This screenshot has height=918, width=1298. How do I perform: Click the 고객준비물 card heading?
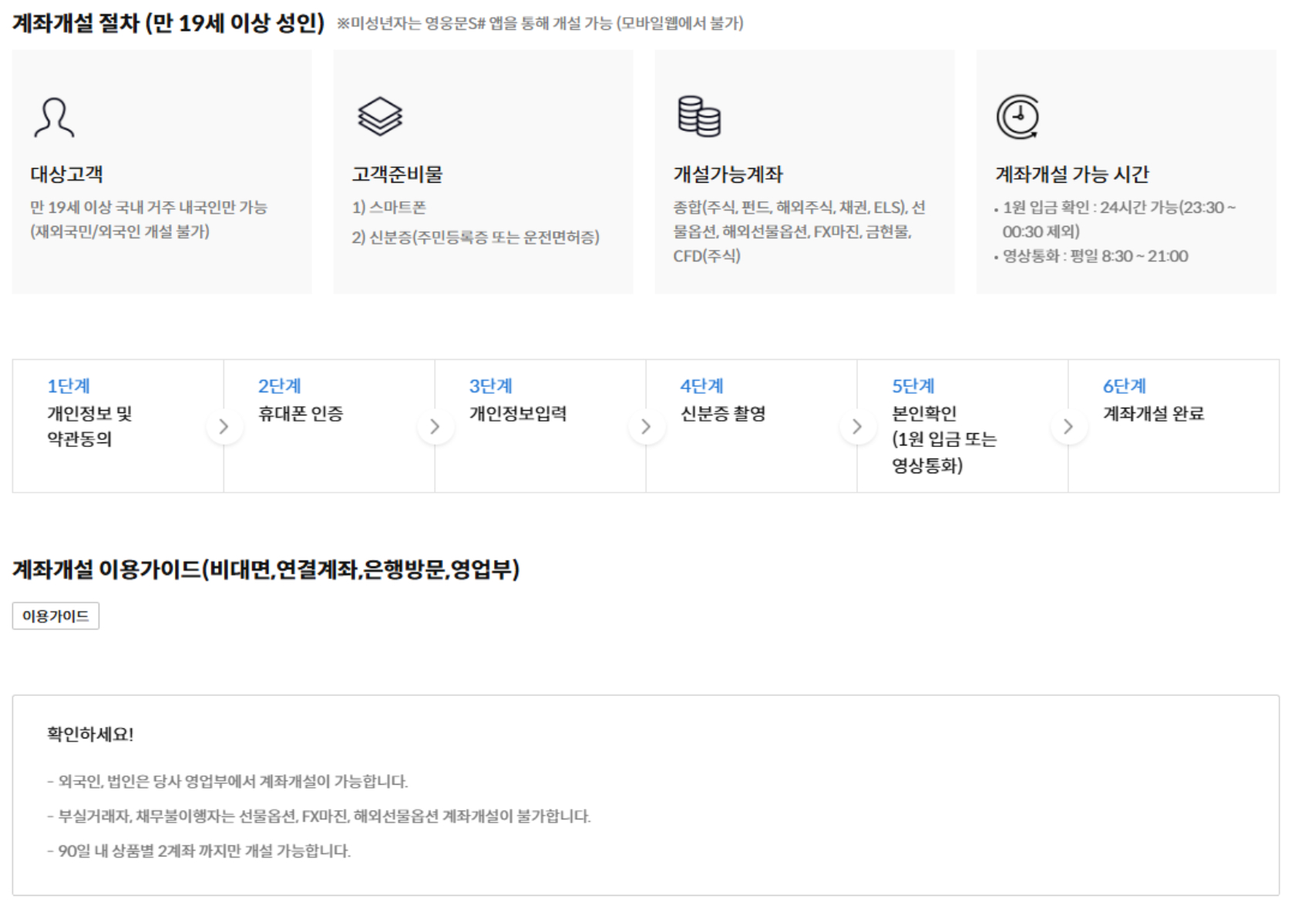[398, 174]
